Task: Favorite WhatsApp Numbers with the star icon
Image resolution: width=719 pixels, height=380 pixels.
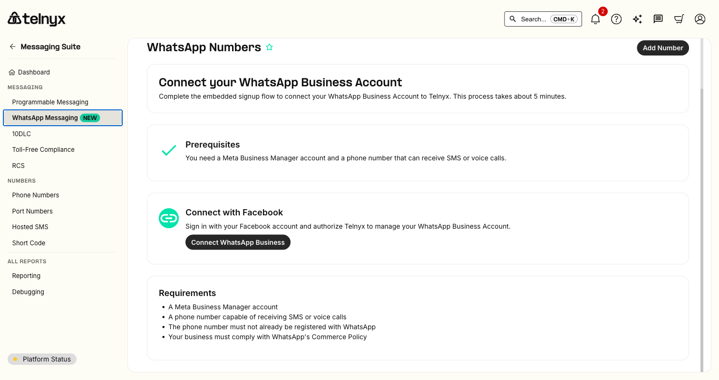Action: pos(270,47)
